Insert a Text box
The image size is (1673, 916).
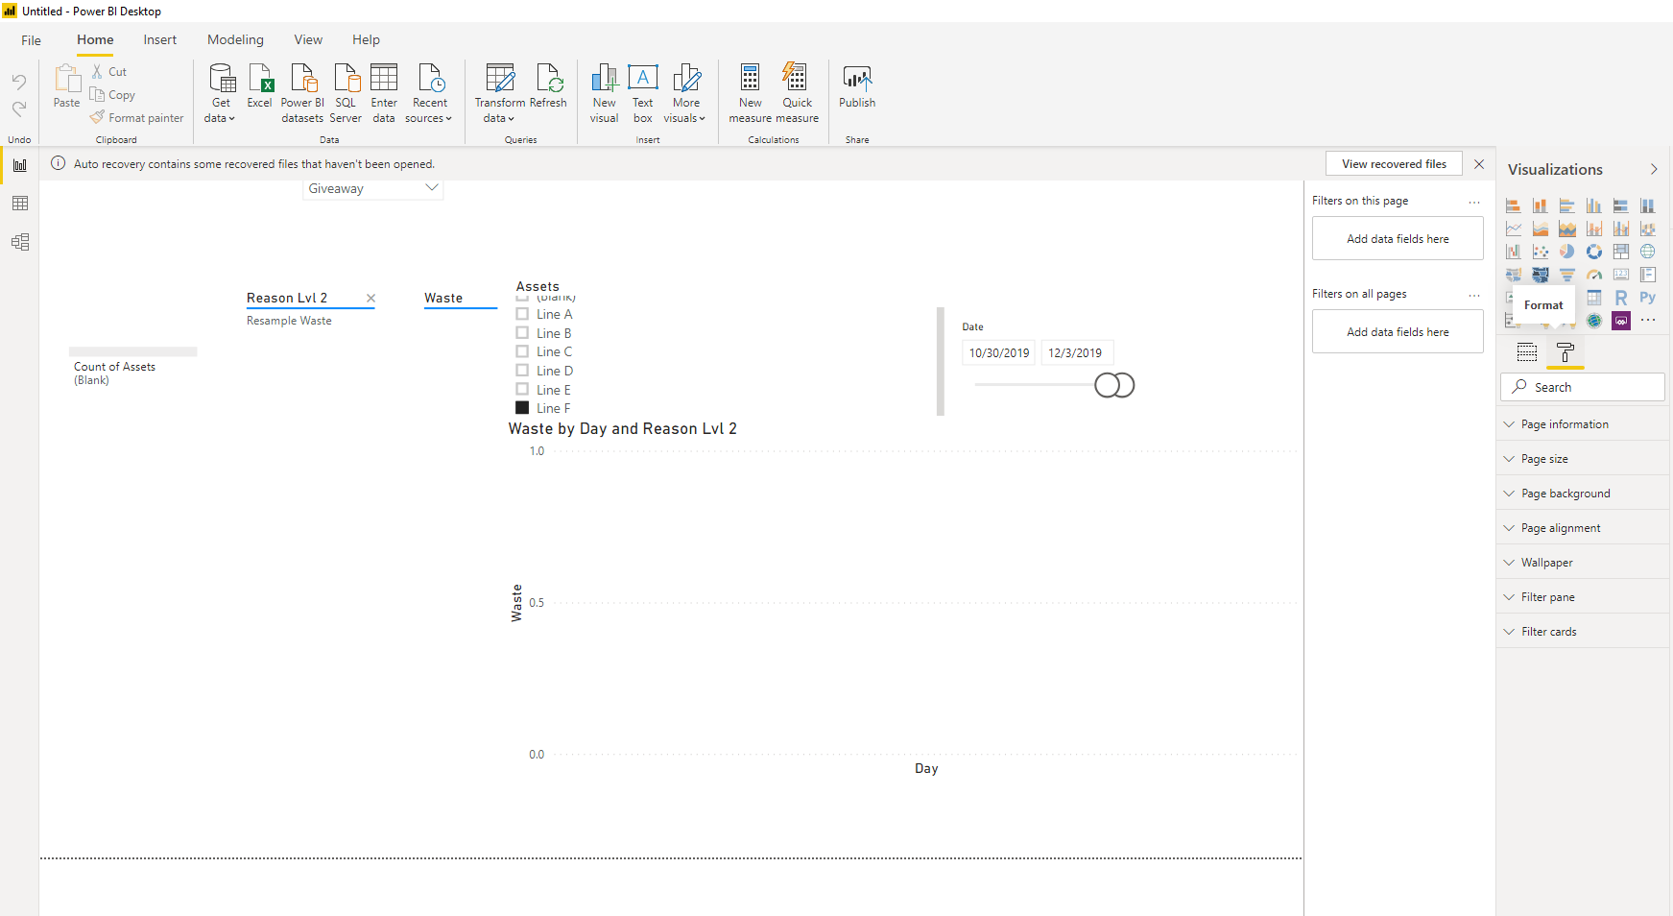[643, 93]
